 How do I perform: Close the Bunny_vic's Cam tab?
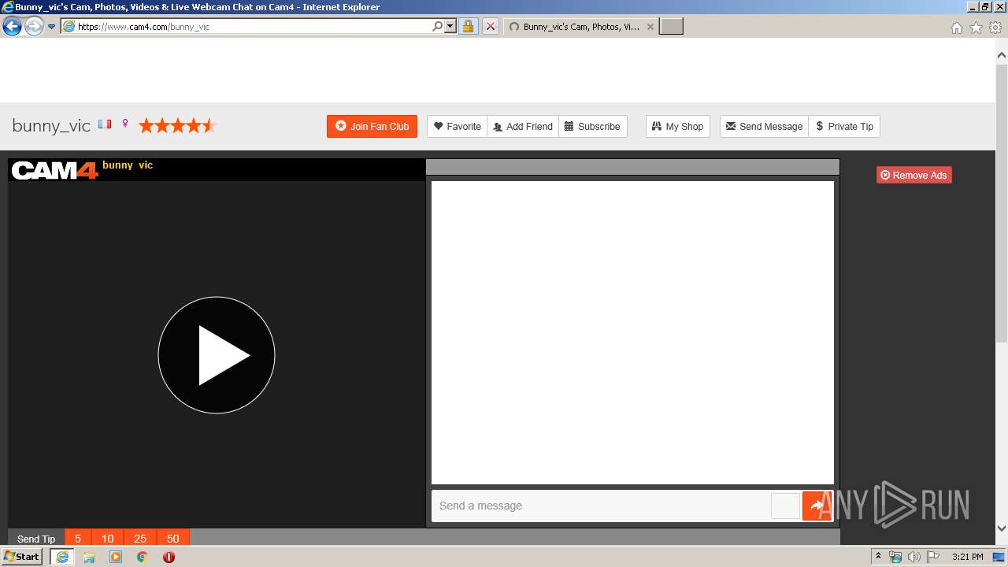[650, 27]
